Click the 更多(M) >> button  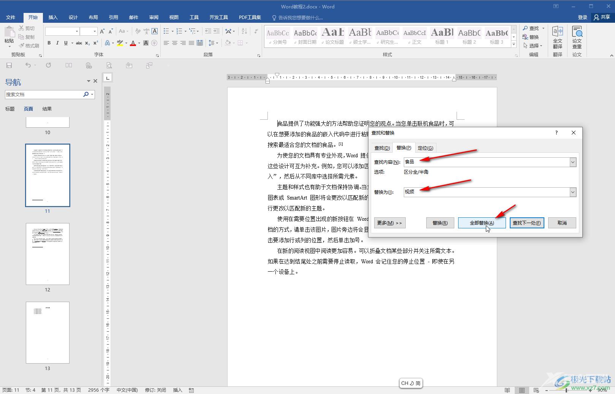point(390,223)
